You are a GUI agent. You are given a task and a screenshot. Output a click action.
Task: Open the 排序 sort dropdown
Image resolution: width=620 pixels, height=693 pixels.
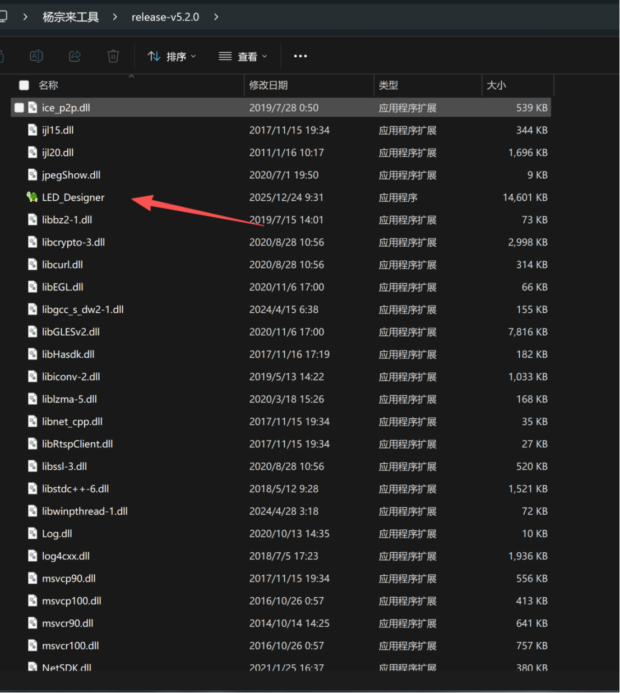tap(172, 56)
